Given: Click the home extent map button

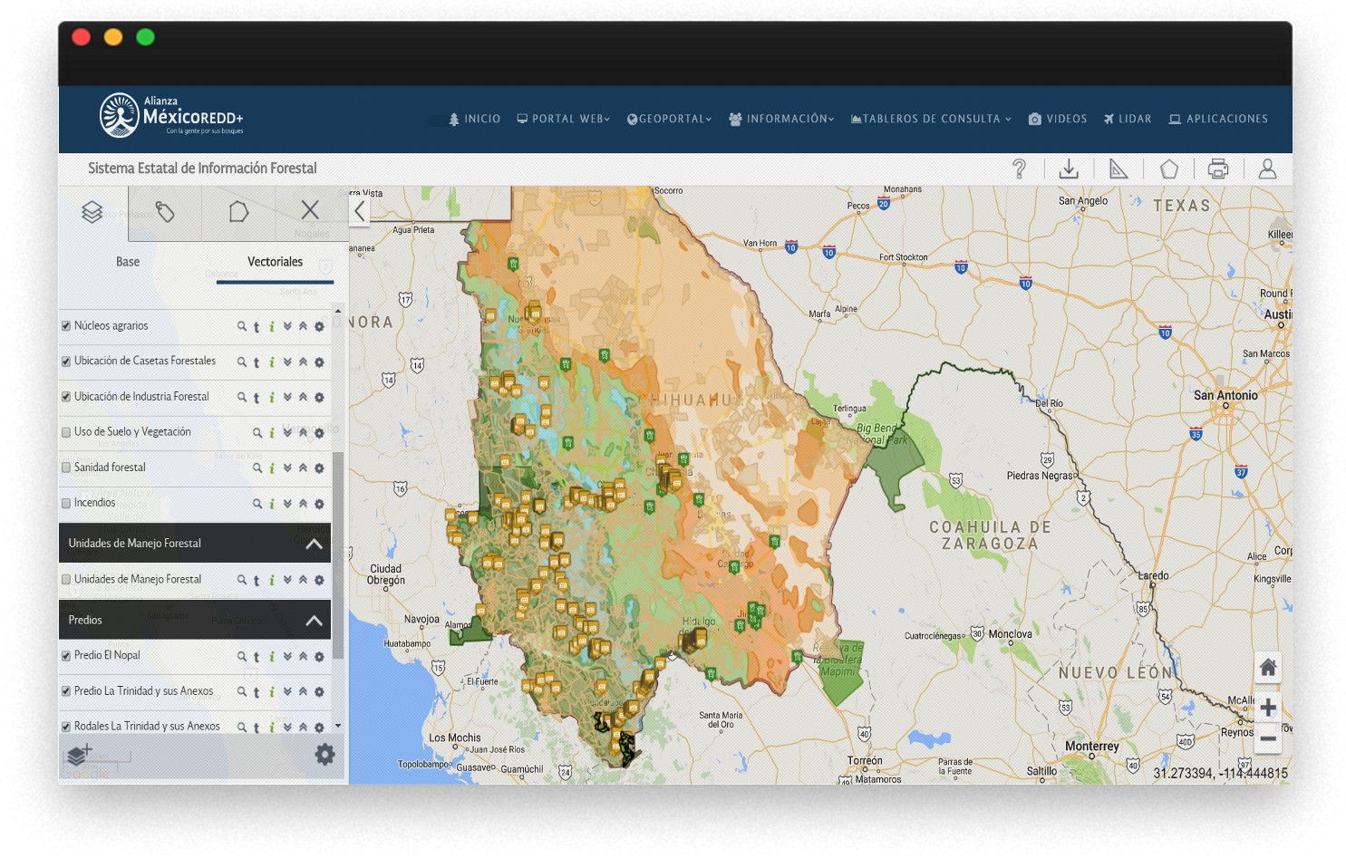Looking at the screenshot, I should [x=1268, y=668].
